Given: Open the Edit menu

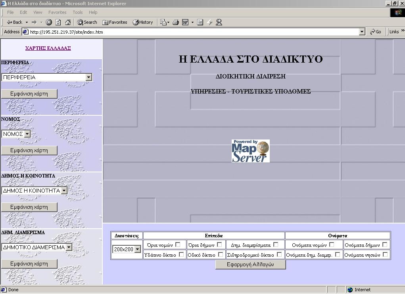Looking at the screenshot, I should click(x=23, y=12).
